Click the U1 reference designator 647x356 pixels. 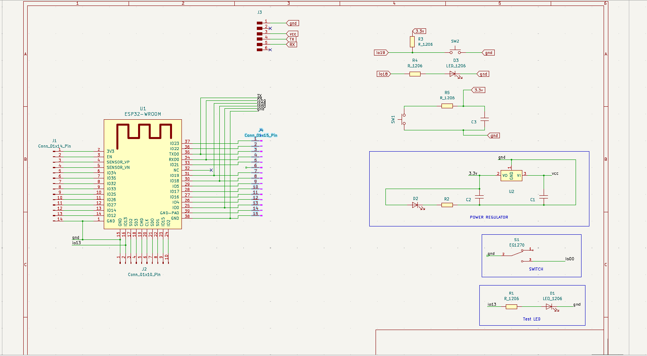143,109
